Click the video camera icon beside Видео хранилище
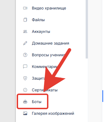The image size is (104, 122). 25,8
